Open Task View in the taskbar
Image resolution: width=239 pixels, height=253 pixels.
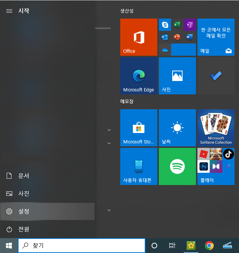pos(172,246)
